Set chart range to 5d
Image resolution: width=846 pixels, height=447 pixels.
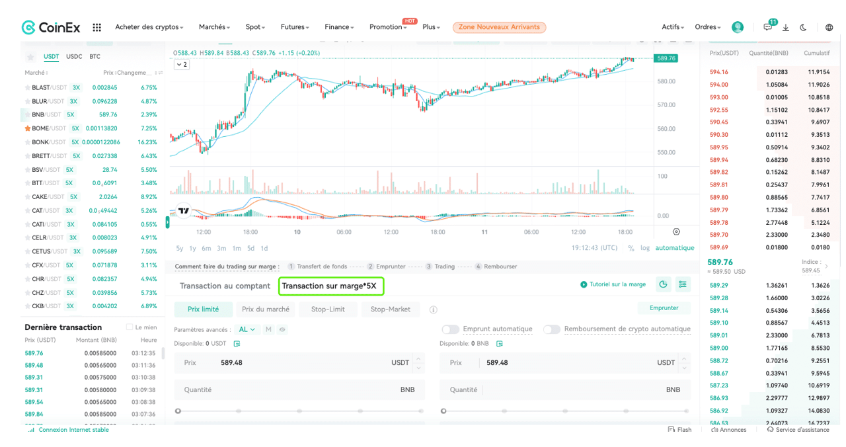250,249
